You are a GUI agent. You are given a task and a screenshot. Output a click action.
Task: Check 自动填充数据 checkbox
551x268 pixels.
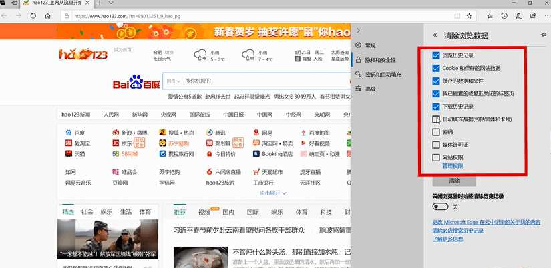click(436, 119)
